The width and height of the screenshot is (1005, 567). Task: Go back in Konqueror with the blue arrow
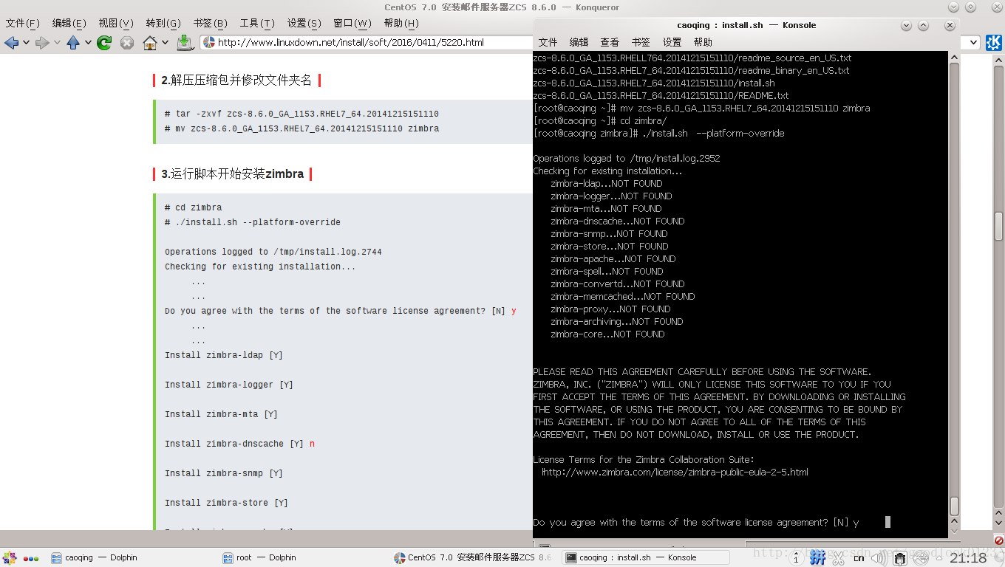[x=11, y=42]
